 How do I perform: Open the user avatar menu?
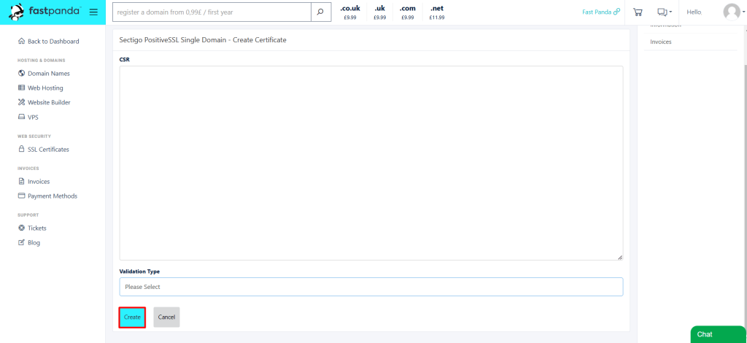tap(732, 12)
